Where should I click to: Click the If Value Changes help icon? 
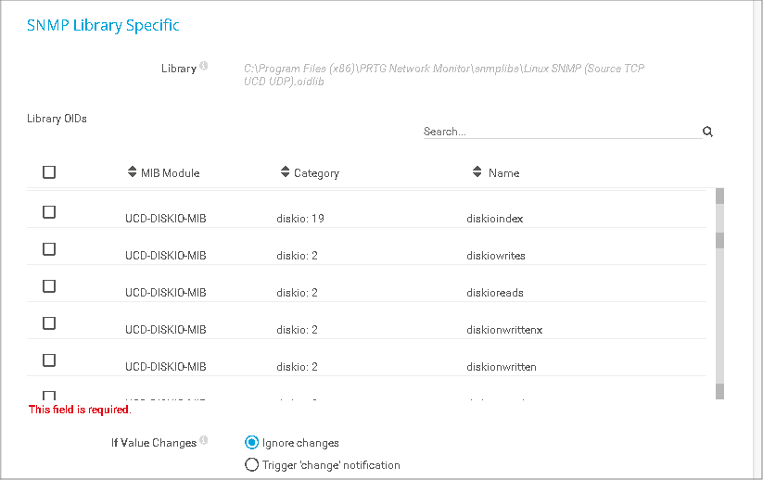204,440
